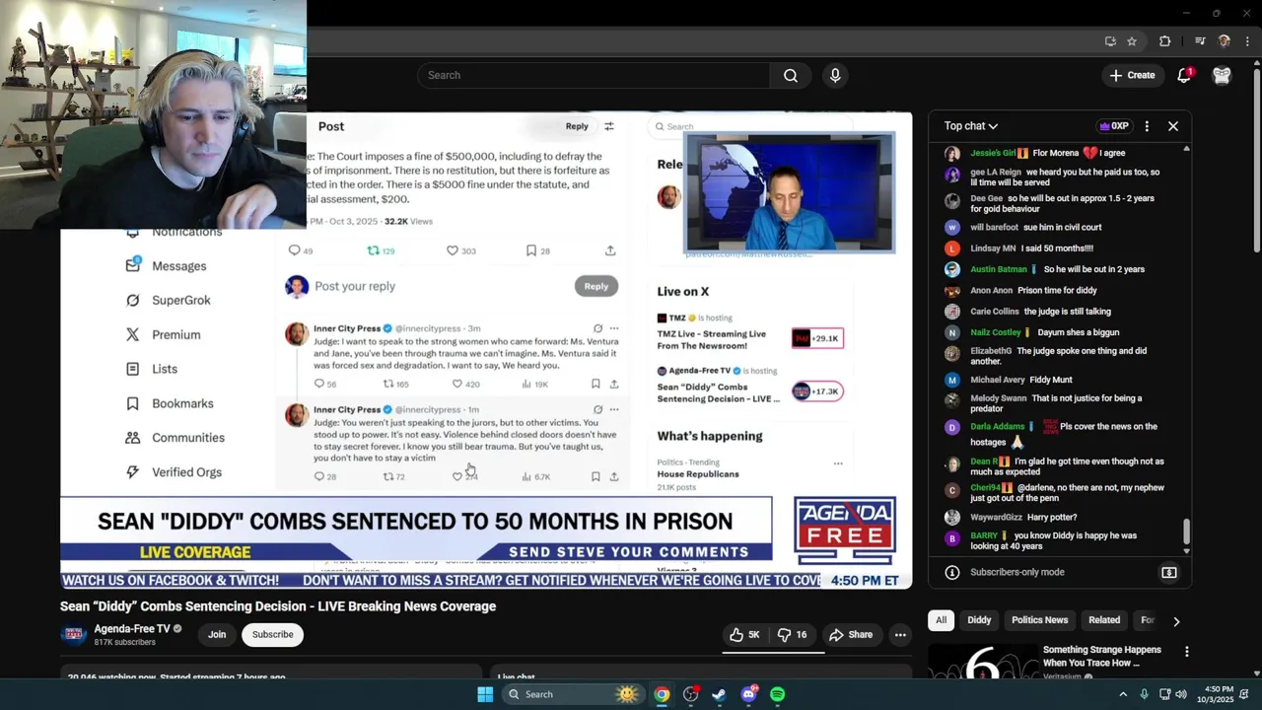This screenshot has height=710, width=1262.
Task: Focus the YouTube search input field
Action: [594, 75]
